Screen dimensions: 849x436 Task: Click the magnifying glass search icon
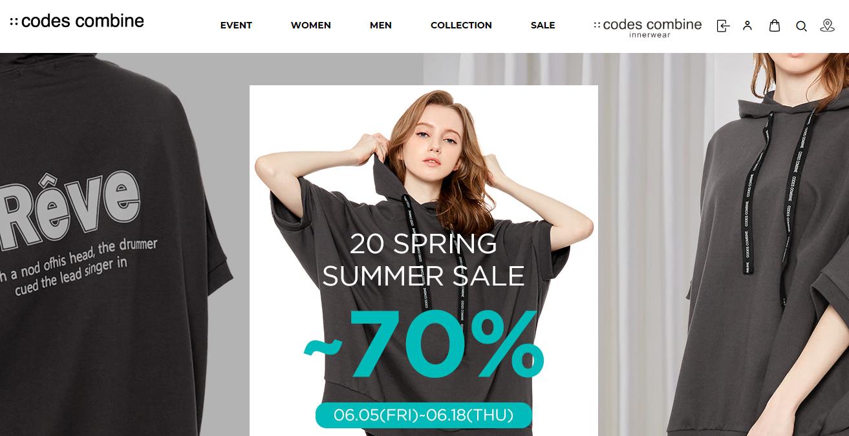click(801, 26)
